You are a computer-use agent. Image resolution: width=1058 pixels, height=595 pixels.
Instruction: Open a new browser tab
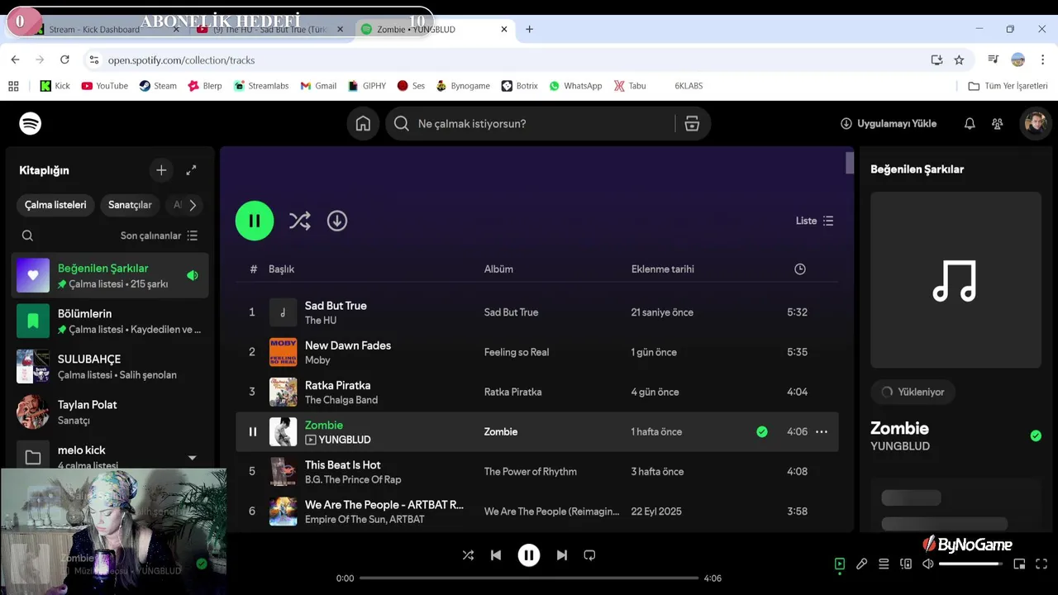click(529, 29)
